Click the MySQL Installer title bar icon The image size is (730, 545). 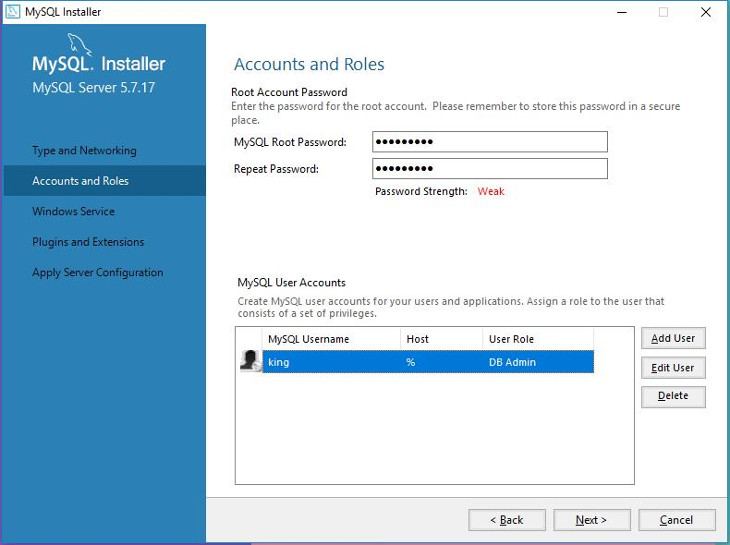coord(12,12)
